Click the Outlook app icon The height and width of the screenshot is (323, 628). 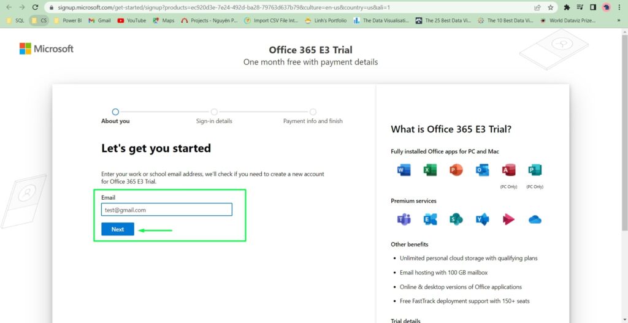(x=483, y=170)
